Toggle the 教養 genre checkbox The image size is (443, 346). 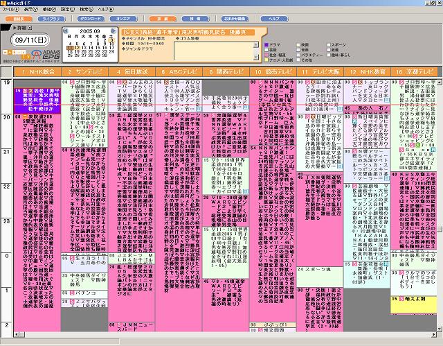(329, 50)
